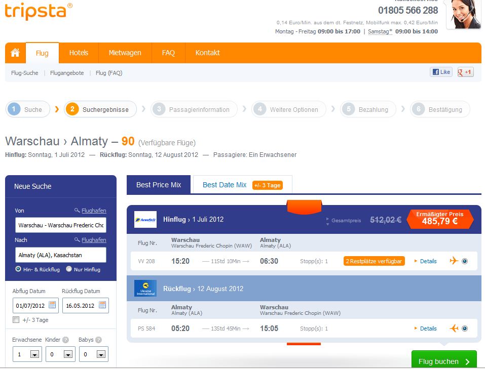Click the step 1 Suche circle
Image resolution: width=485 pixels, height=369 pixels.
point(14,109)
